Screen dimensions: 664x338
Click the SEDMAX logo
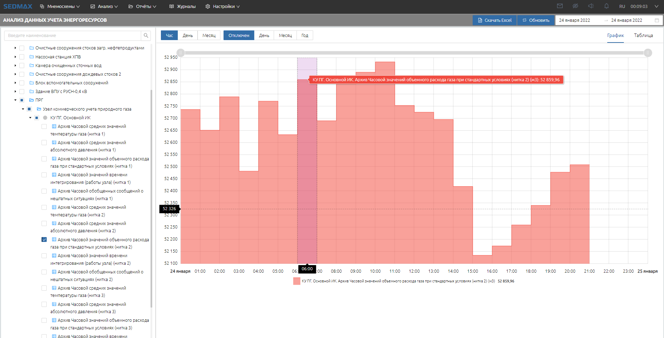coord(18,7)
